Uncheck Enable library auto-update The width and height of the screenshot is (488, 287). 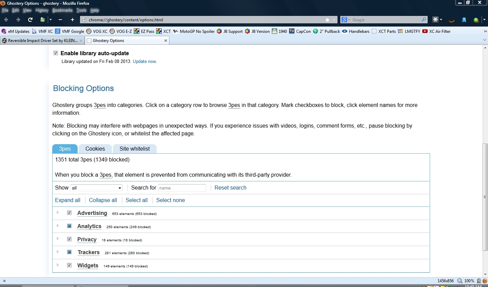click(56, 53)
